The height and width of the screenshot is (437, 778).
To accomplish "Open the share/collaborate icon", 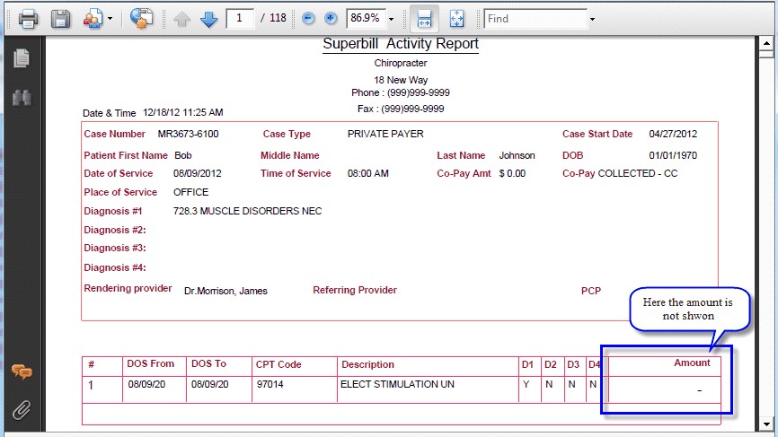I will click(x=93, y=18).
